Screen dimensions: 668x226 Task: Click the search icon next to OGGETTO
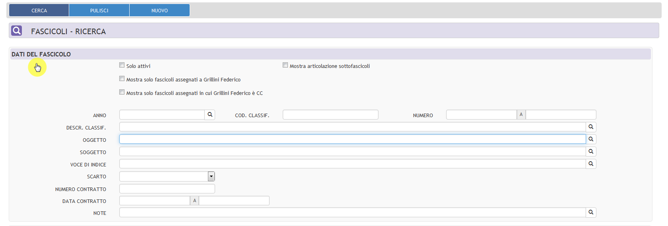591,139
